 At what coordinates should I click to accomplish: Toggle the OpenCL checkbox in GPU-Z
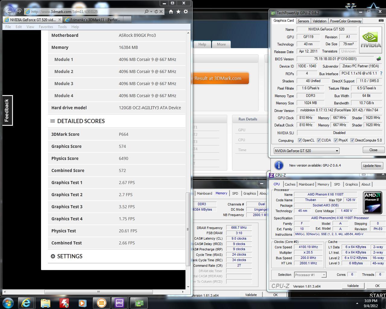pos(300,140)
